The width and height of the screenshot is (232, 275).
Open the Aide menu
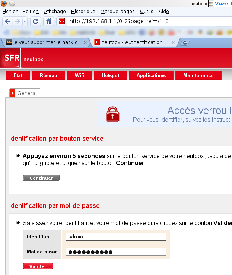pyautogui.click(x=163, y=12)
